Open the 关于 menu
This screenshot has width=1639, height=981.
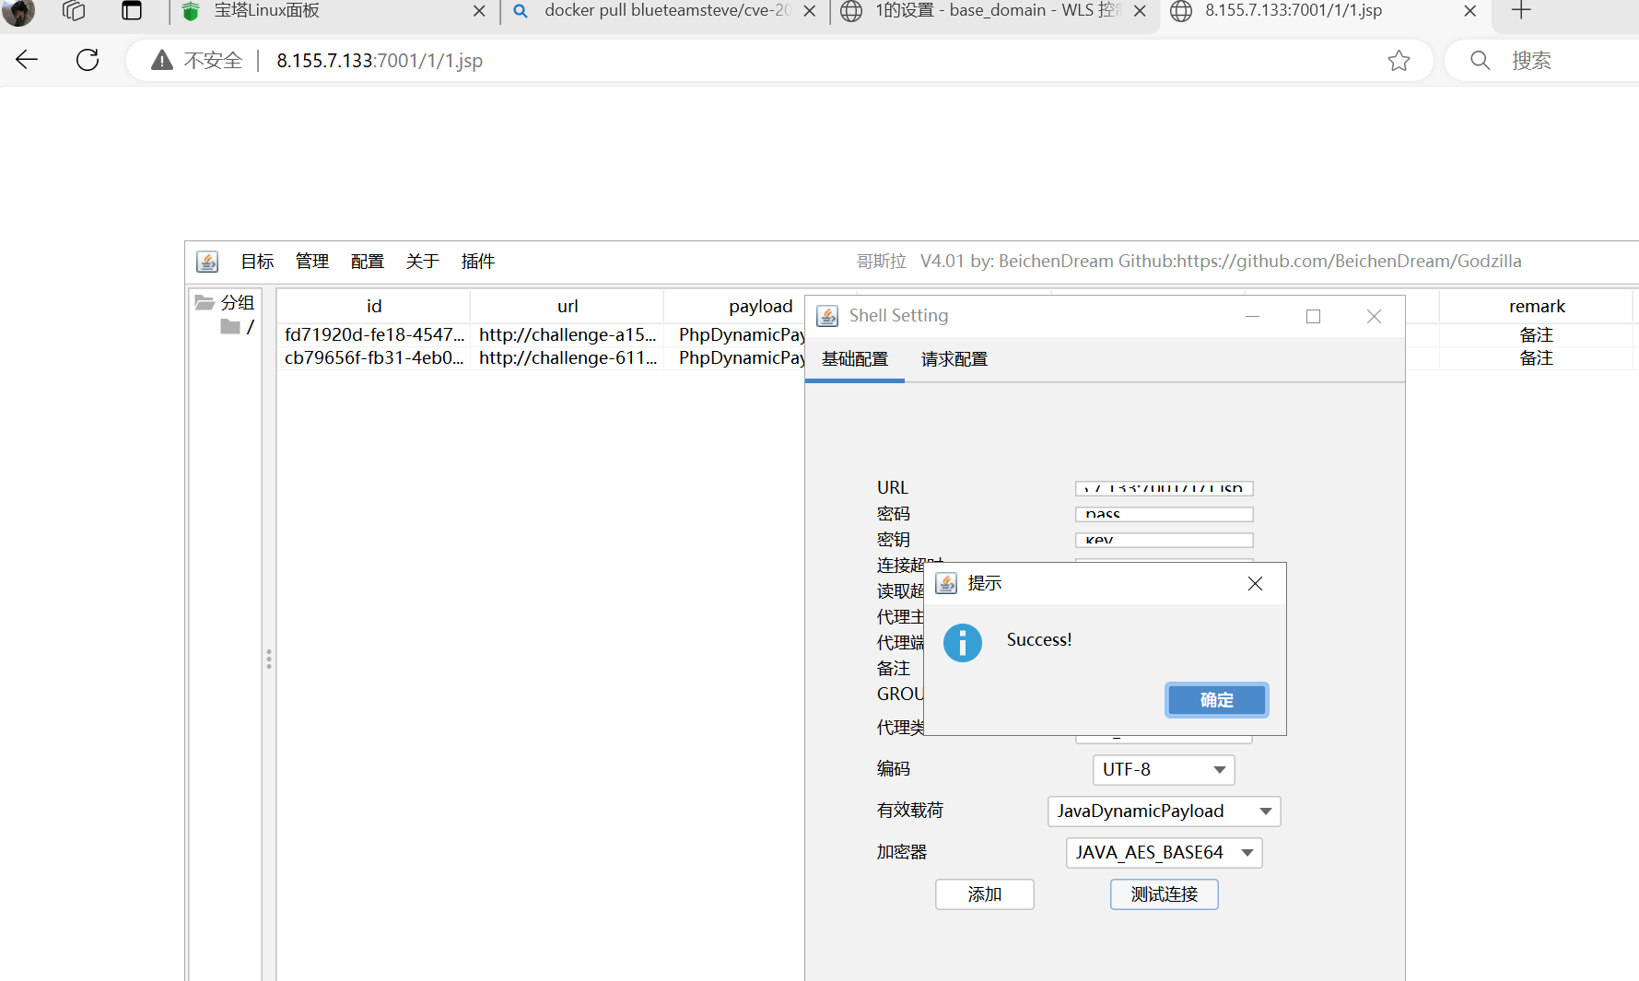click(x=423, y=262)
